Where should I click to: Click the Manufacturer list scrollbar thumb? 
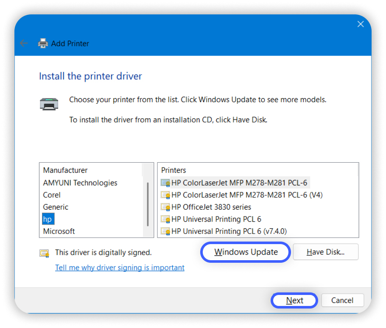point(148,204)
